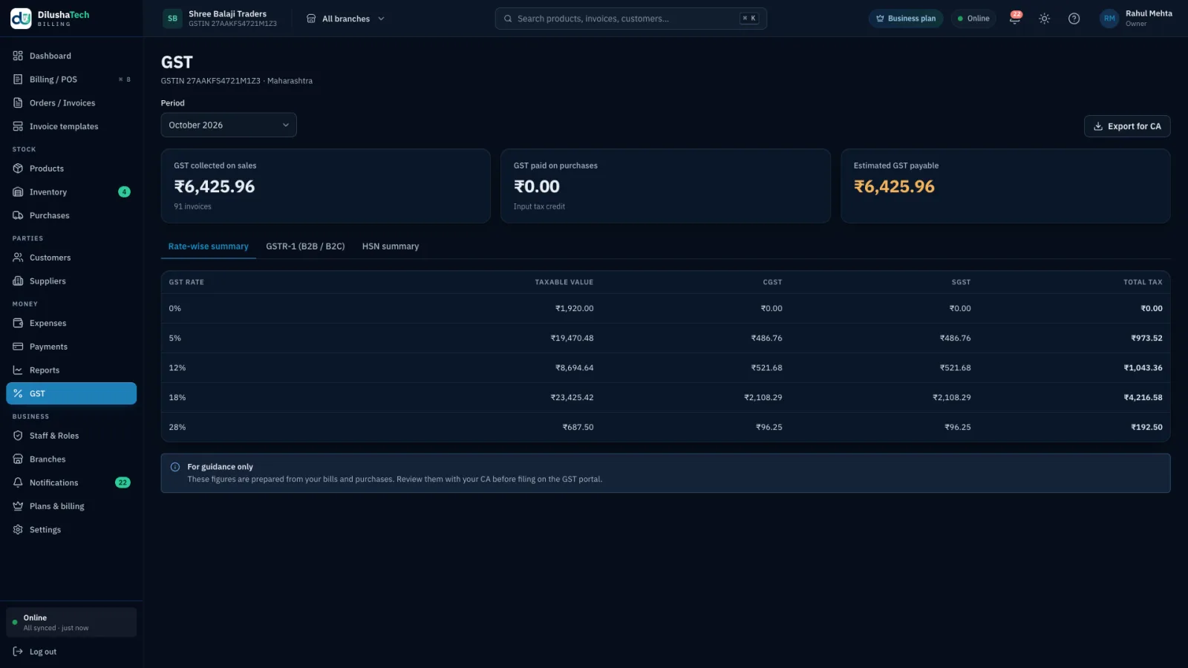This screenshot has width=1188, height=668.
Task: Click the Expenses wallet icon in sidebar
Action: (18, 323)
